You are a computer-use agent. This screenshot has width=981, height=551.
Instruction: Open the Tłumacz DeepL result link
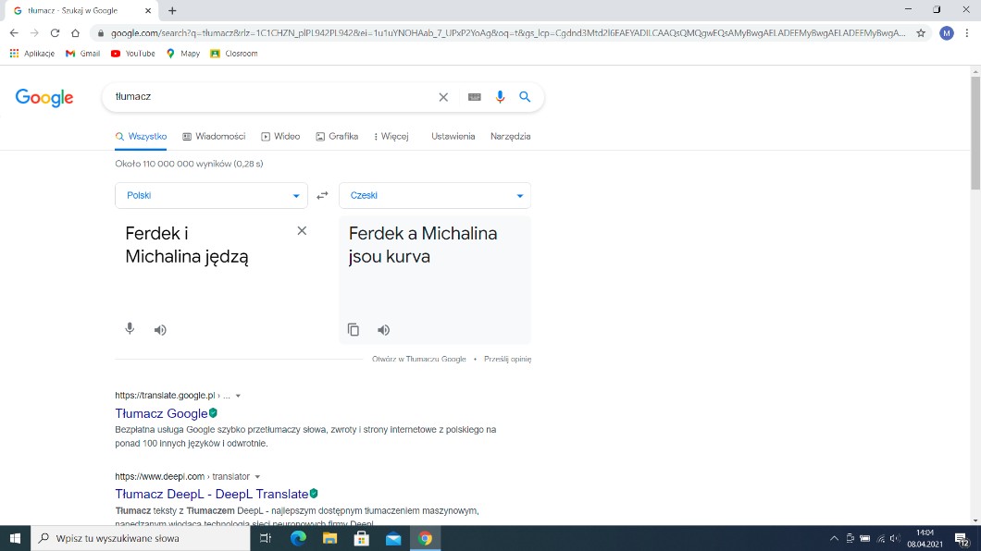click(211, 494)
